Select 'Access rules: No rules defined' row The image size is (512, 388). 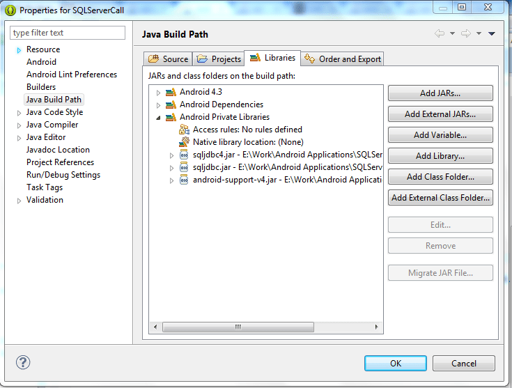247,130
